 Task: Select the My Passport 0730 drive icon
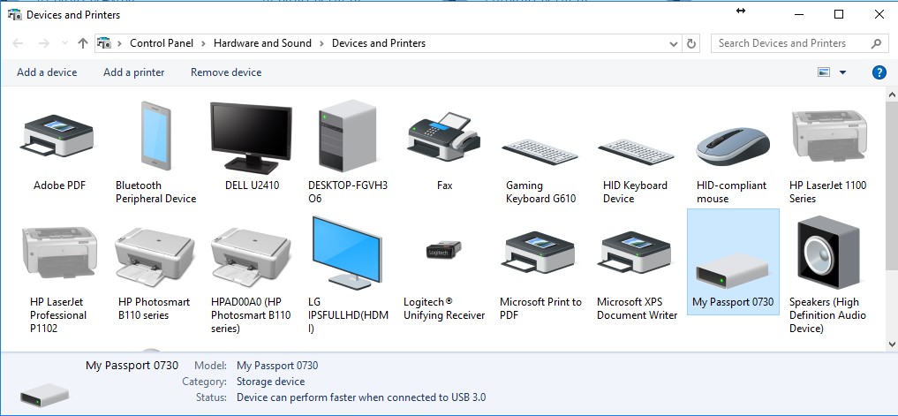tap(733, 270)
